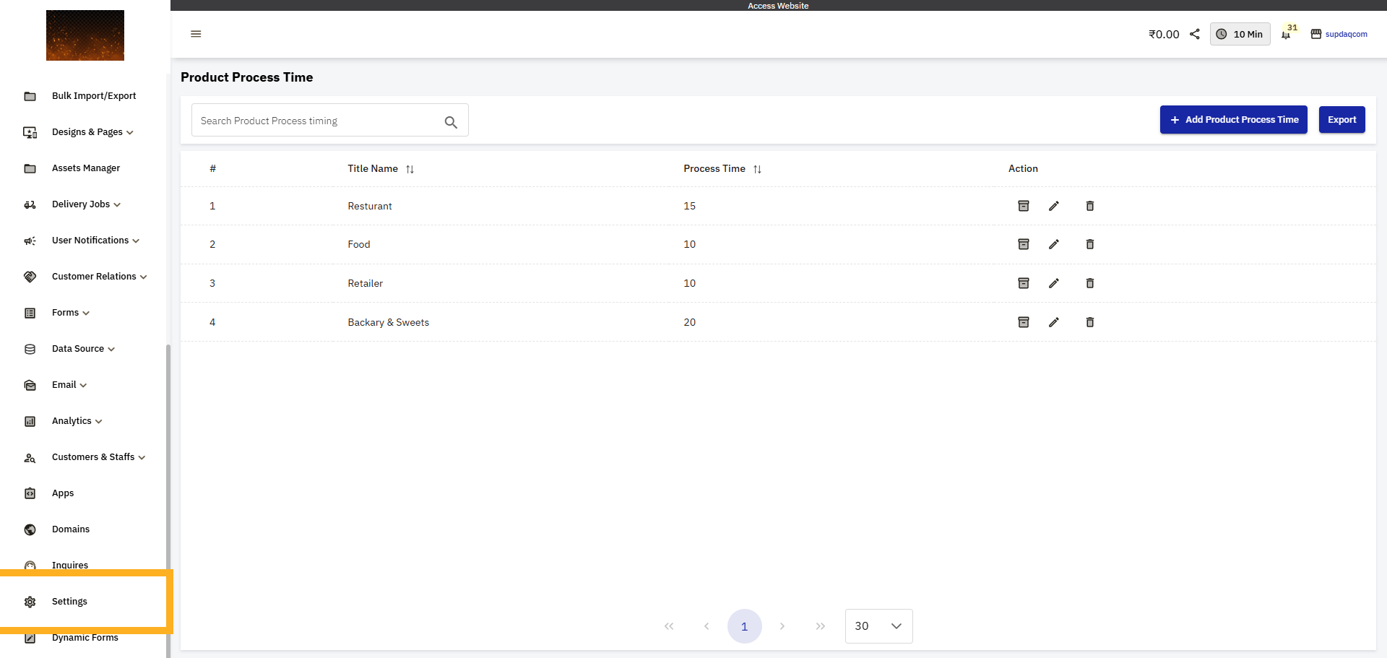Open the hamburger navigation menu
This screenshot has width=1387, height=658.
click(195, 34)
